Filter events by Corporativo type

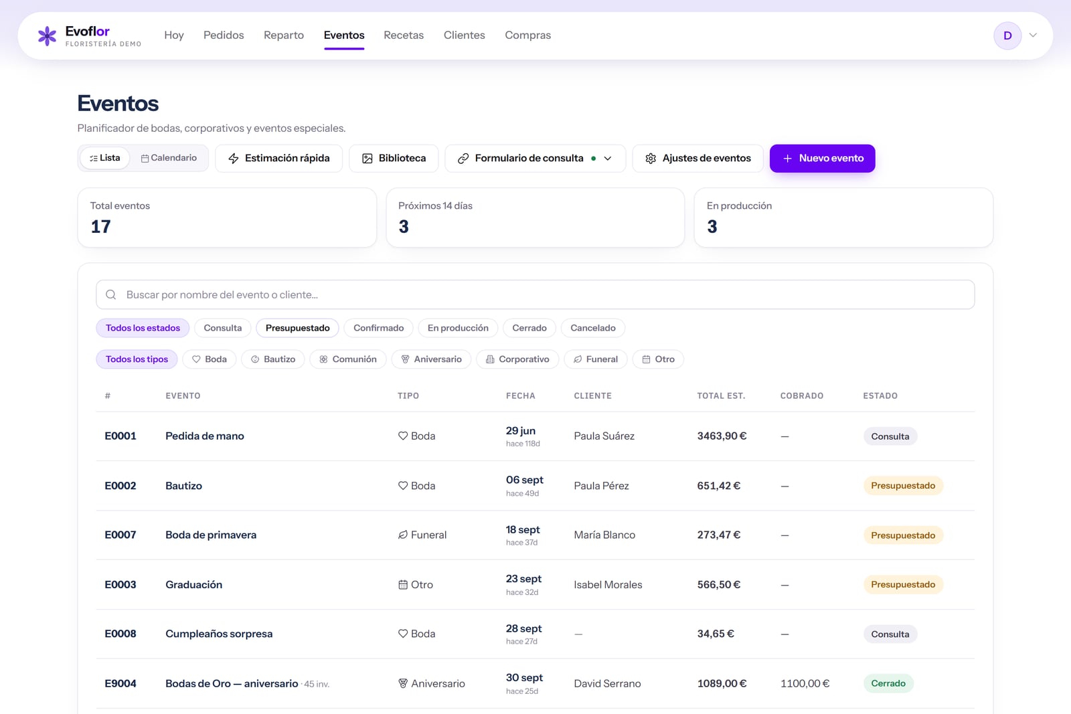[x=517, y=359]
